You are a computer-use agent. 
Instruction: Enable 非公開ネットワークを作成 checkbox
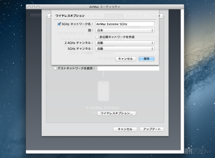coord(97,37)
